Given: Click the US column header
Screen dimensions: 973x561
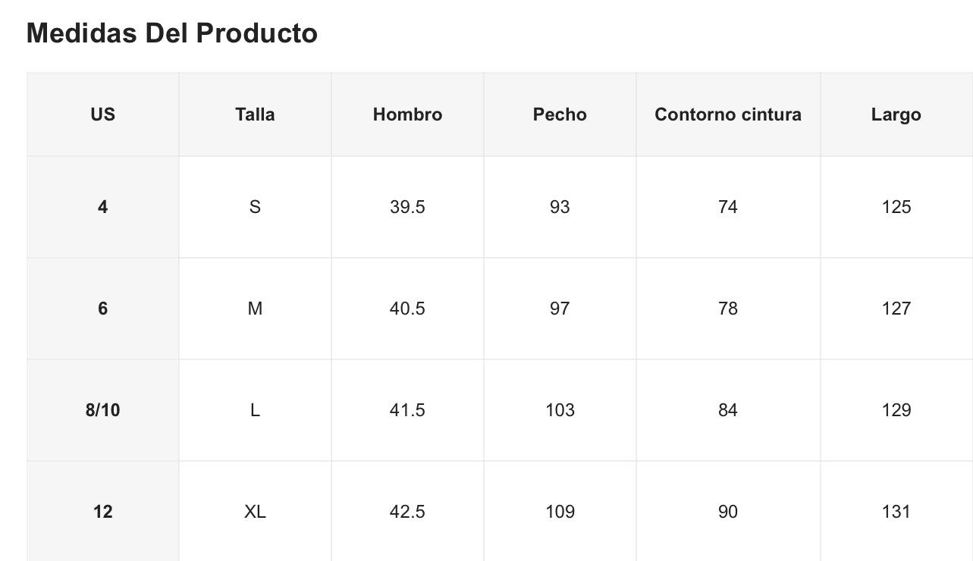Looking at the screenshot, I should (102, 114).
